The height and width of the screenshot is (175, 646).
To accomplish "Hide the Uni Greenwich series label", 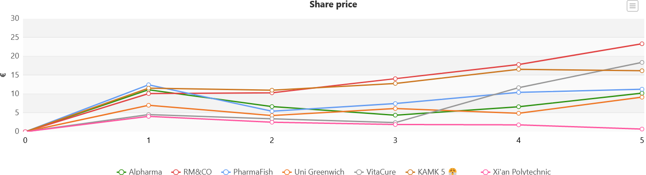I will pyautogui.click(x=319, y=172).
